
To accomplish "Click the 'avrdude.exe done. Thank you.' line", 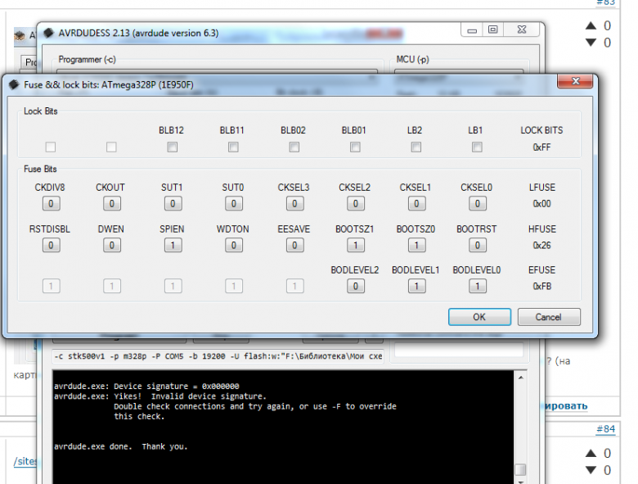I will tap(121, 446).
